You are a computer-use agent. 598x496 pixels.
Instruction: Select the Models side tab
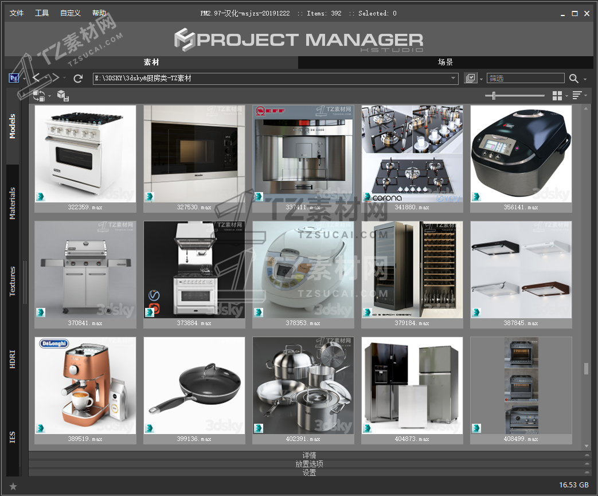[x=13, y=126]
